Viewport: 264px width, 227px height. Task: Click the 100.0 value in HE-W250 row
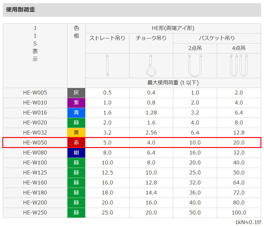[x=239, y=213]
